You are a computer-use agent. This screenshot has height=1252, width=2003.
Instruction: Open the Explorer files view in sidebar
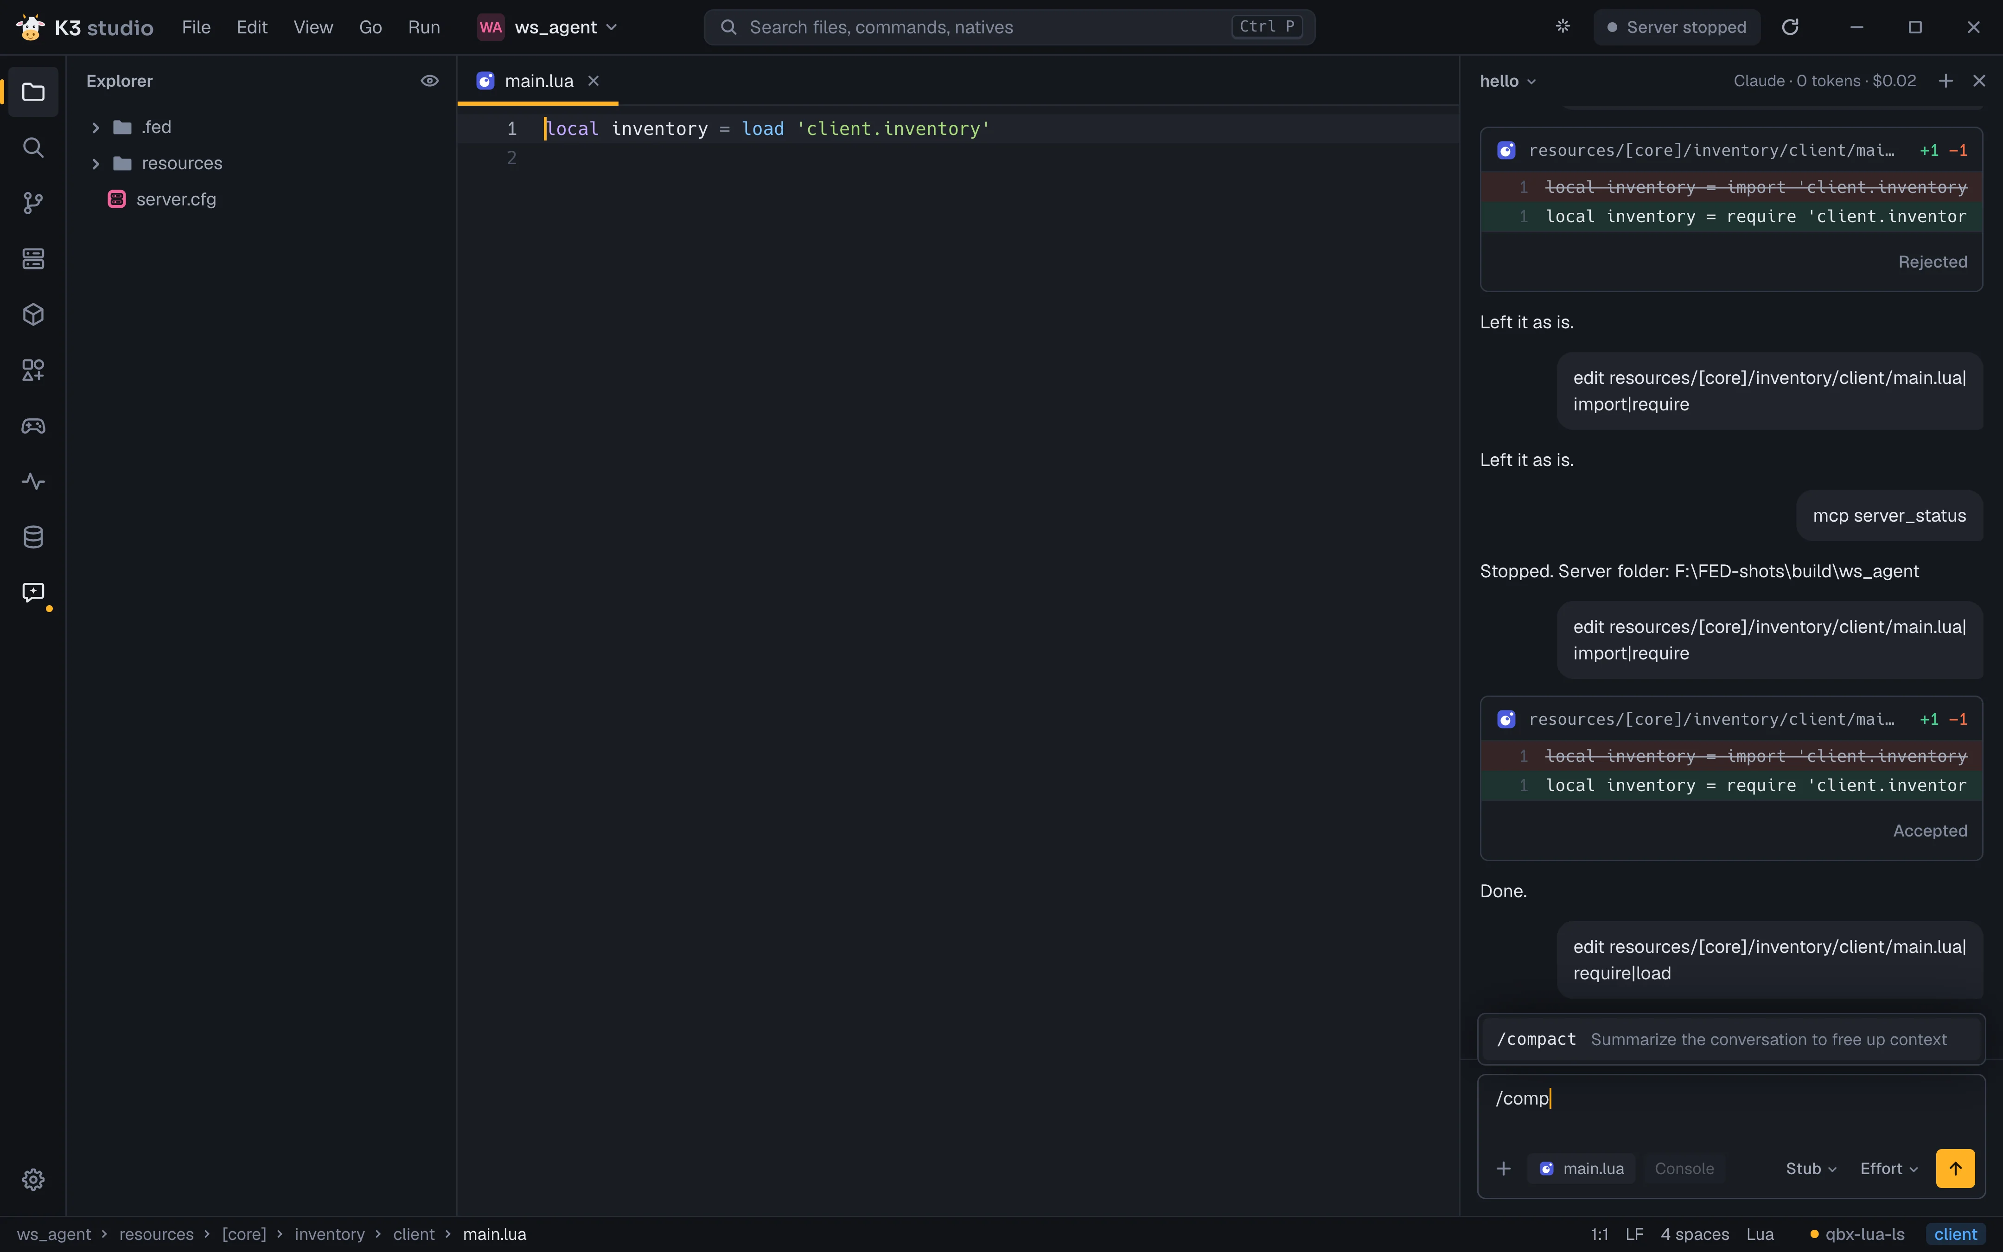click(33, 92)
